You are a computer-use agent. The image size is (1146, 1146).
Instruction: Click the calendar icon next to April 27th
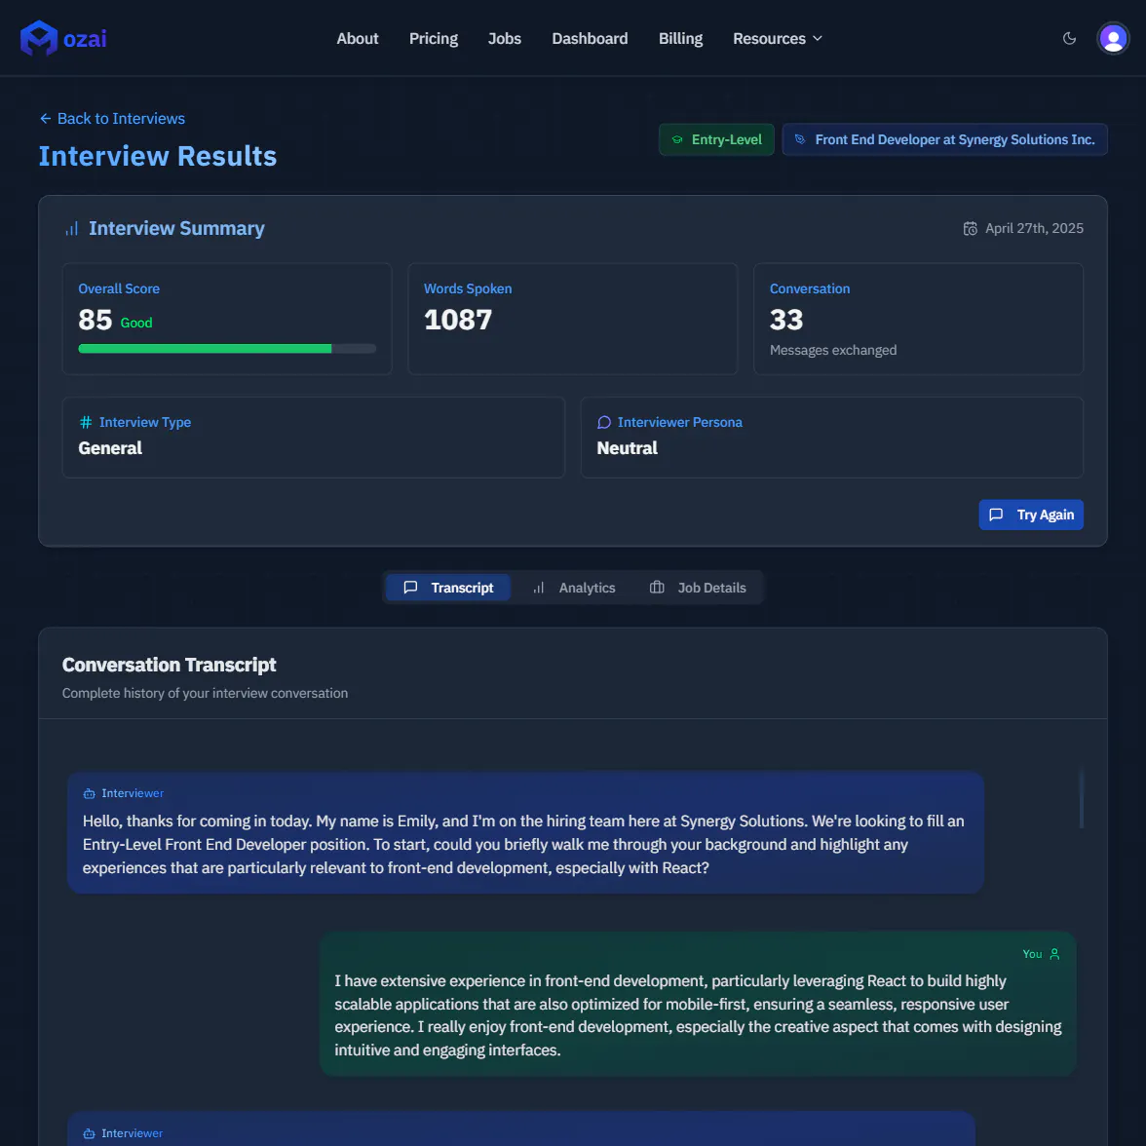pyautogui.click(x=970, y=229)
